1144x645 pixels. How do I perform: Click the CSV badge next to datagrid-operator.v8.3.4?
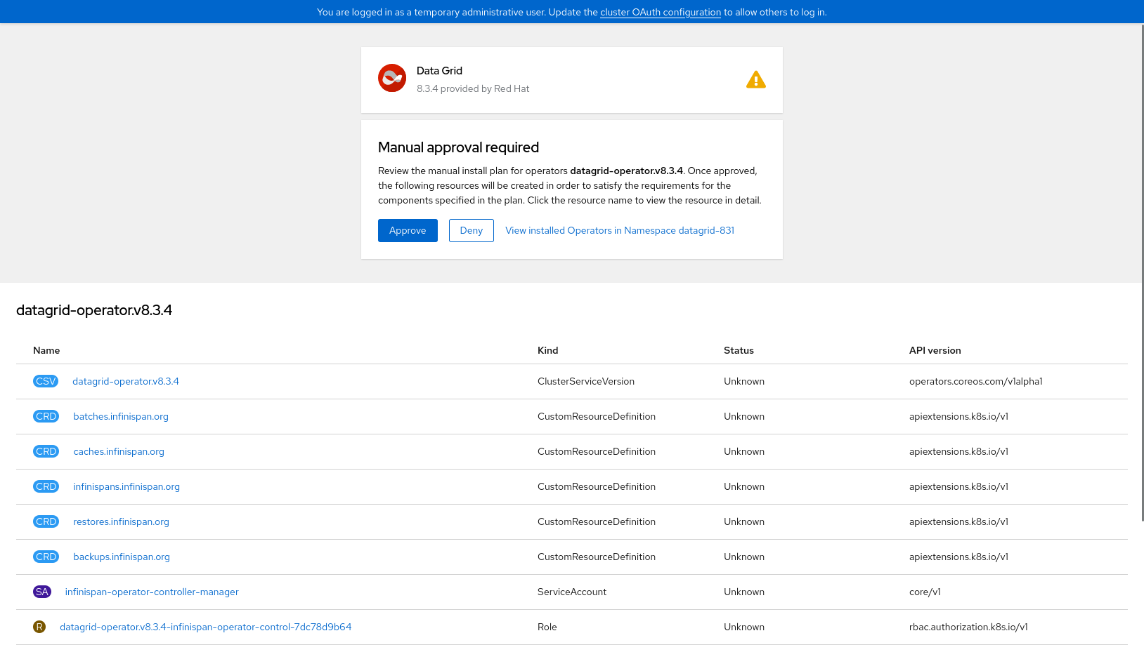click(46, 381)
